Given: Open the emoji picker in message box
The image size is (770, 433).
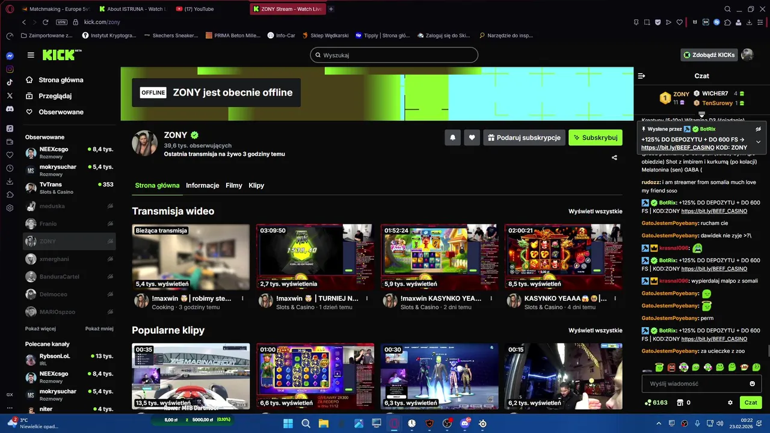Looking at the screenshot, I should [752, 384].
